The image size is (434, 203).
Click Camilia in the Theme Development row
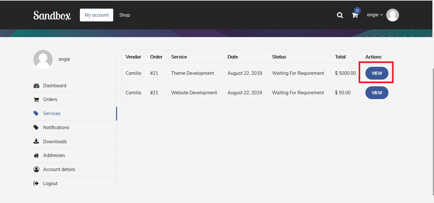pyautogui.click(x=133, y=73)
